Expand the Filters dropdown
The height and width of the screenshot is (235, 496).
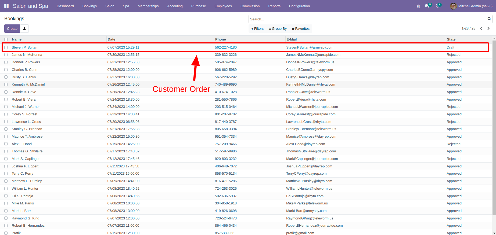[257, 29]
